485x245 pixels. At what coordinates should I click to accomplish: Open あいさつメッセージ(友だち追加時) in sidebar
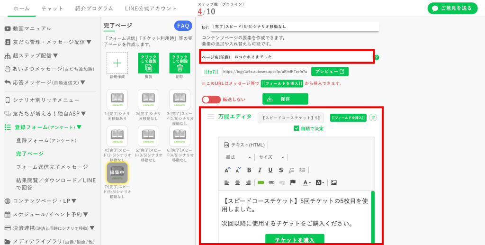[x=49, y=69]
